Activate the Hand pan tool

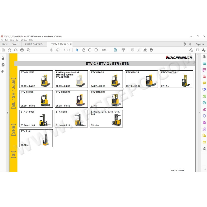(83, 50)
